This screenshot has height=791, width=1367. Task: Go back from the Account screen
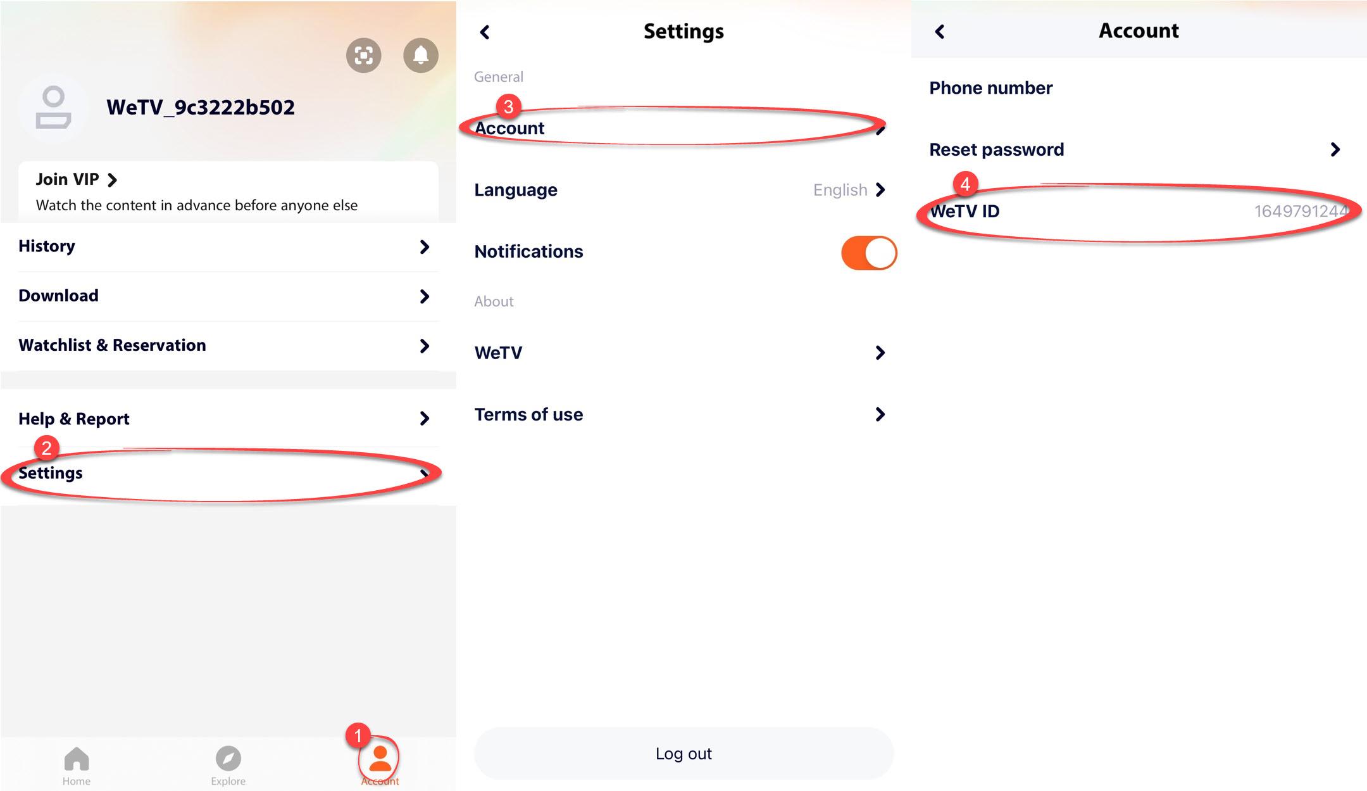[940, 32]
